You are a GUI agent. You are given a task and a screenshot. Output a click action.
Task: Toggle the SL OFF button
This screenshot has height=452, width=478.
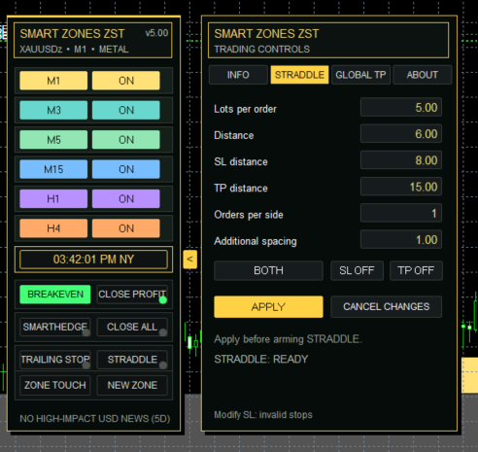pos(357,270)
